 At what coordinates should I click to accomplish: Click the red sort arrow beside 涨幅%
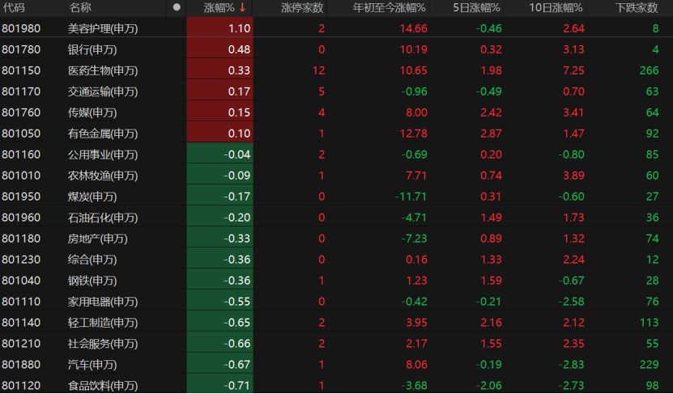242,8
